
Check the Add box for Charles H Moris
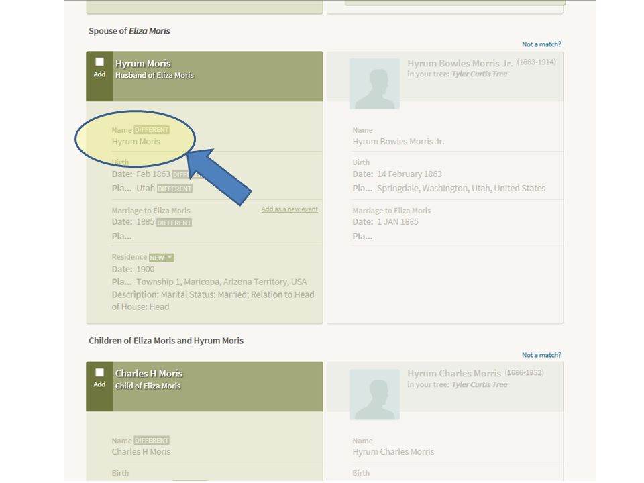pyautogui.click(x=99, y=372)
